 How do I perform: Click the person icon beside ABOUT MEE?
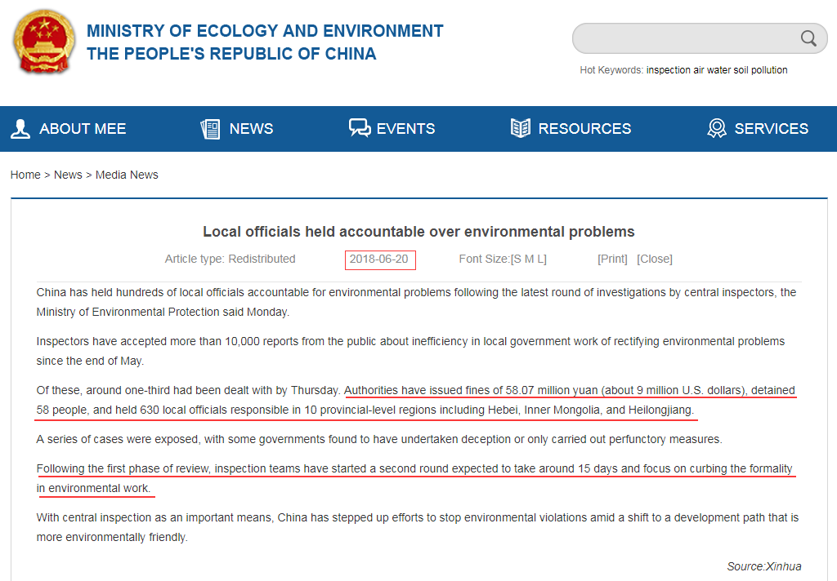click(20, 129)
